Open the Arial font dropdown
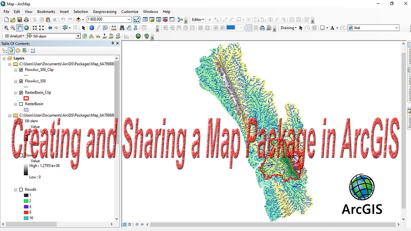This screenshot has height=231, width=411. point(397,28)
